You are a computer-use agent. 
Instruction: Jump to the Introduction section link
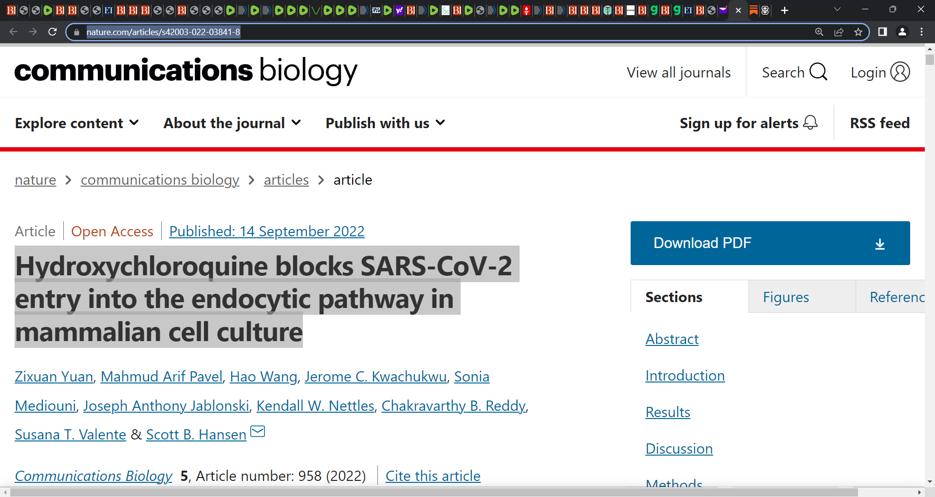click(685, 375)
